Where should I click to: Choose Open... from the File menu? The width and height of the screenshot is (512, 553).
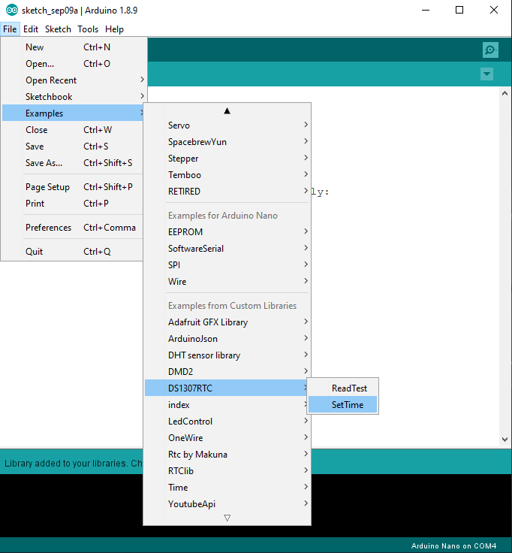(73, 64)
